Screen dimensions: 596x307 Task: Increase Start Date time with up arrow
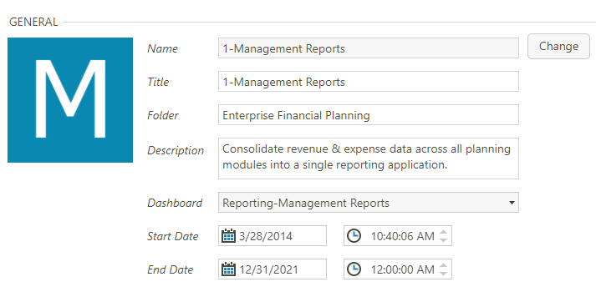pyautogui.click(x=443, y=232)
